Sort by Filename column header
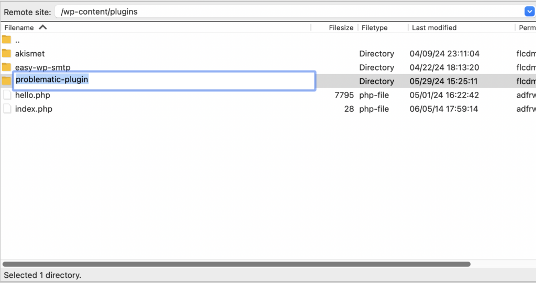Viewport: 536px width, 283px height. (x=19, y=28)
